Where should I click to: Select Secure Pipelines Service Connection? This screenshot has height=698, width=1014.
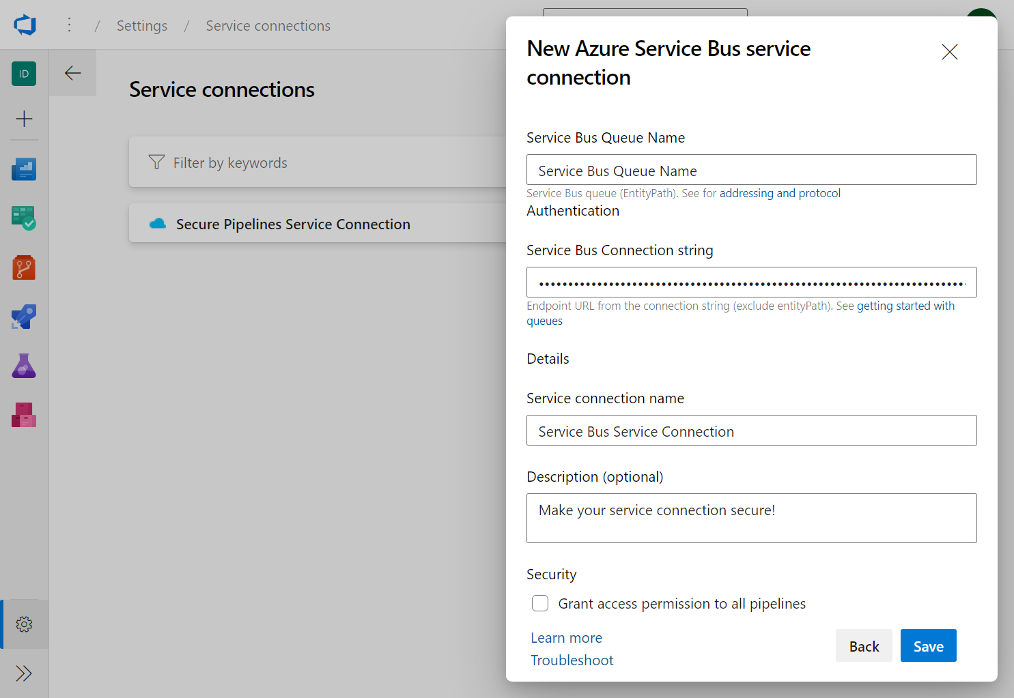293,223
